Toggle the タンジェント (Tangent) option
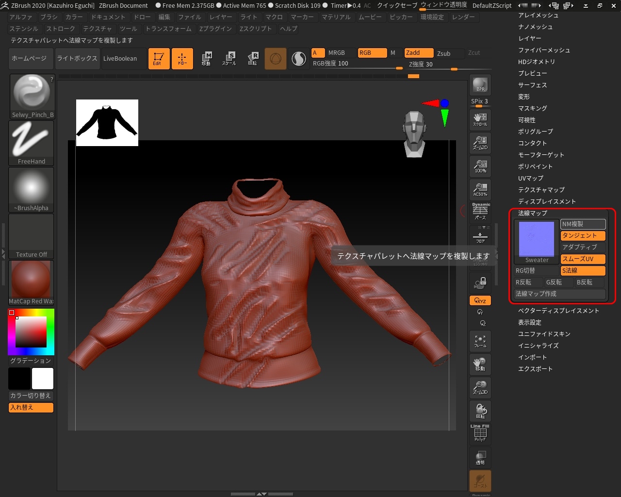This screenshot has height=497, width=621. coord(583,236)
